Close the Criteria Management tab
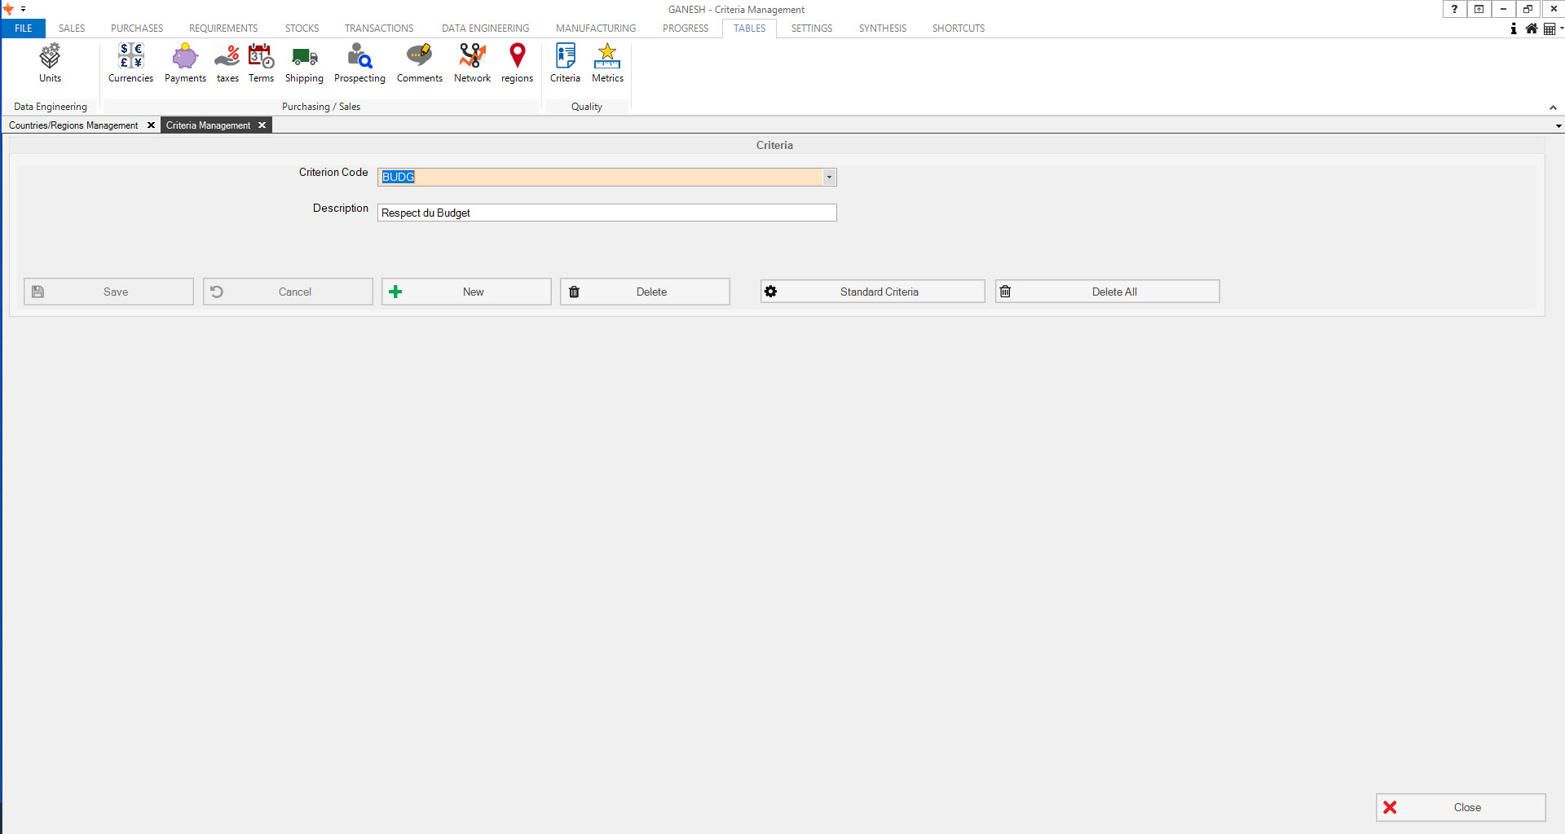Image resolution: width=1565 pixels, height=834 pixels. (x=262, y=125)
